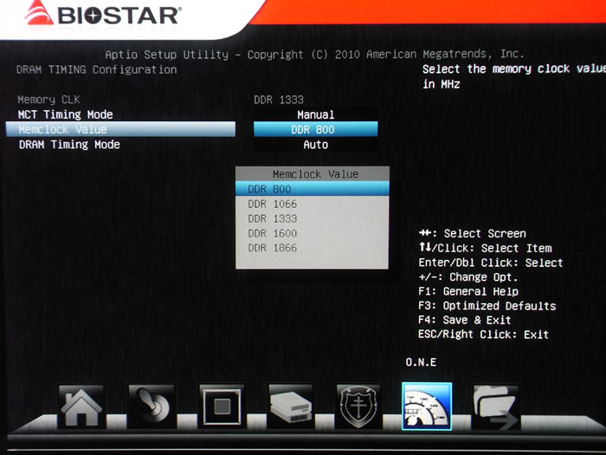Open the Save & Exit folder icon
The height and width of the screenshot is (455, 606).
pyautogui.click(x=496, y=406)
